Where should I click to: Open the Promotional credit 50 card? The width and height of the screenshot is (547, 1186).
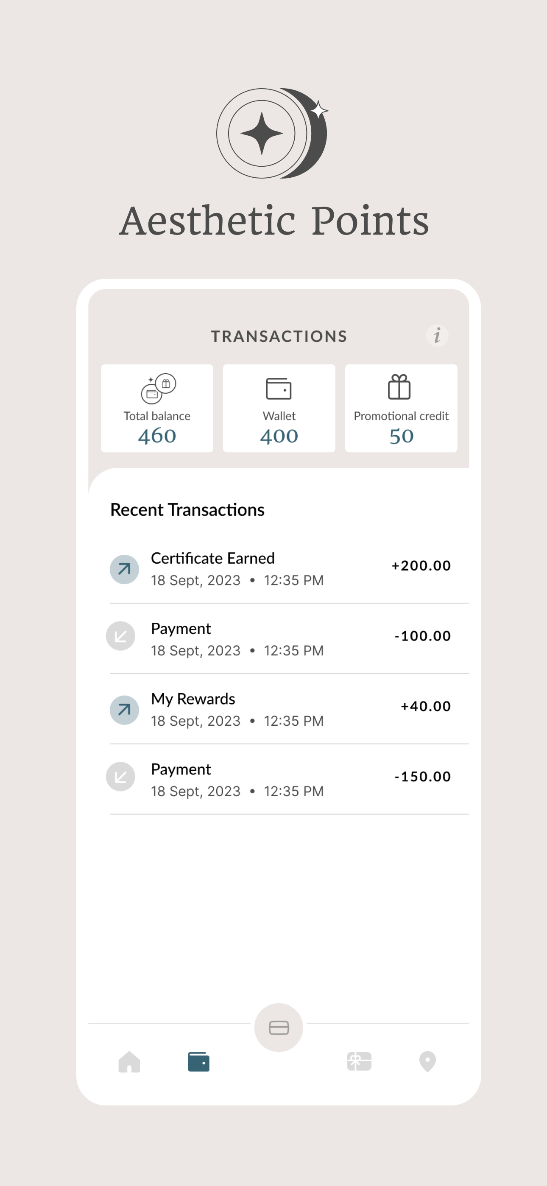[401, 408]
